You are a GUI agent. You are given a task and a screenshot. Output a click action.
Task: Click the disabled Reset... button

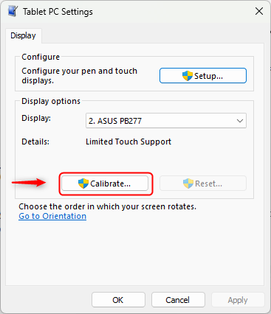click(x=203, y=184)
